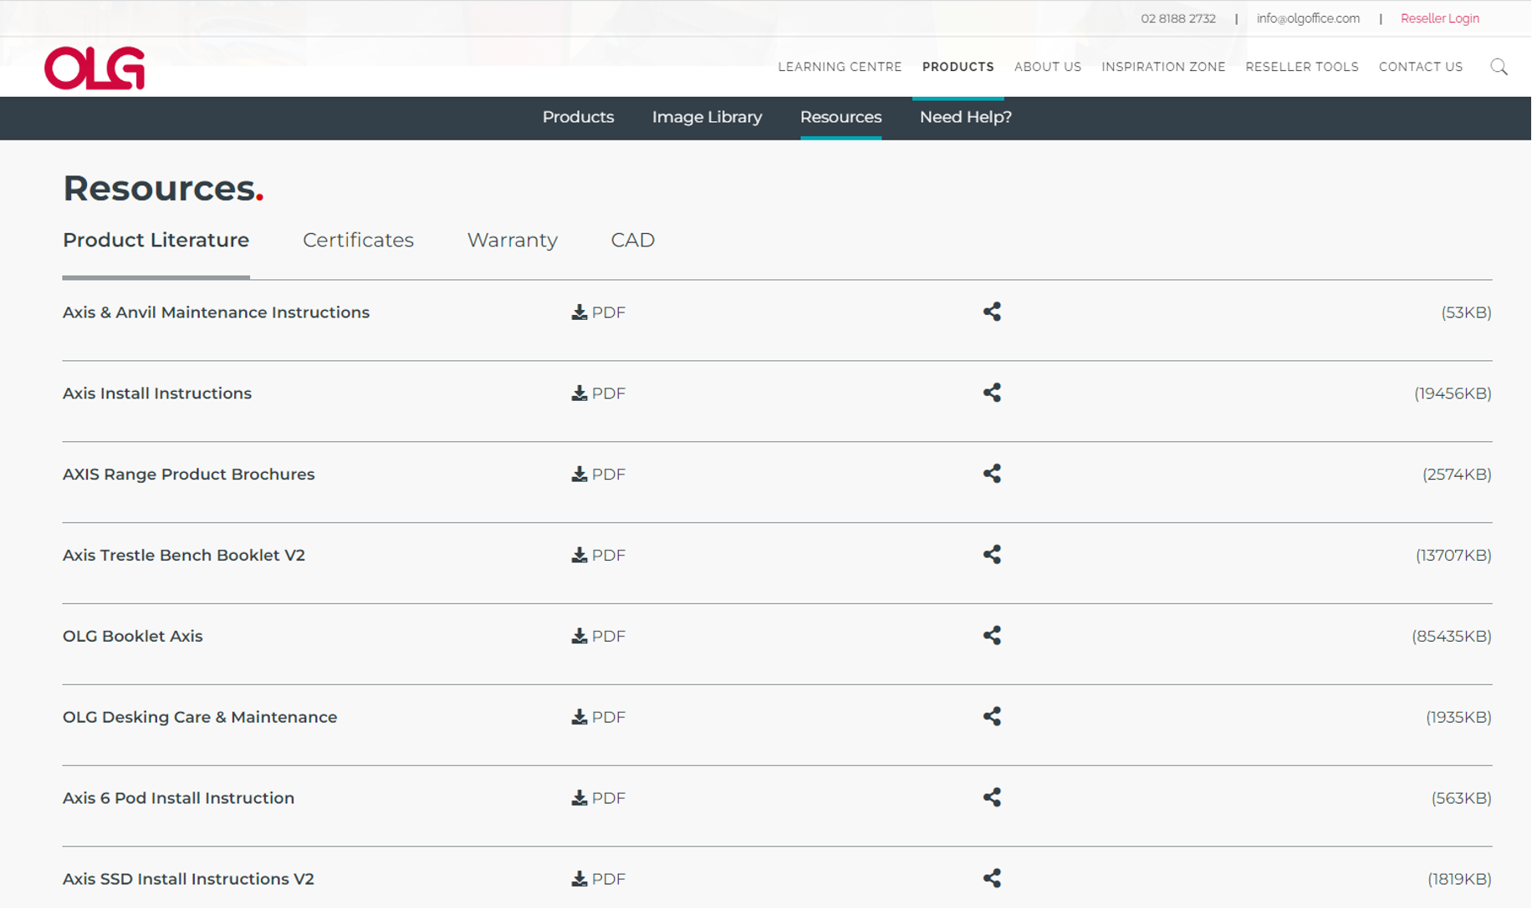The width and height of the screenshot is (1532, 909).
Task: Click the (1819KB) file size
Action: [x=1459, y=880]
